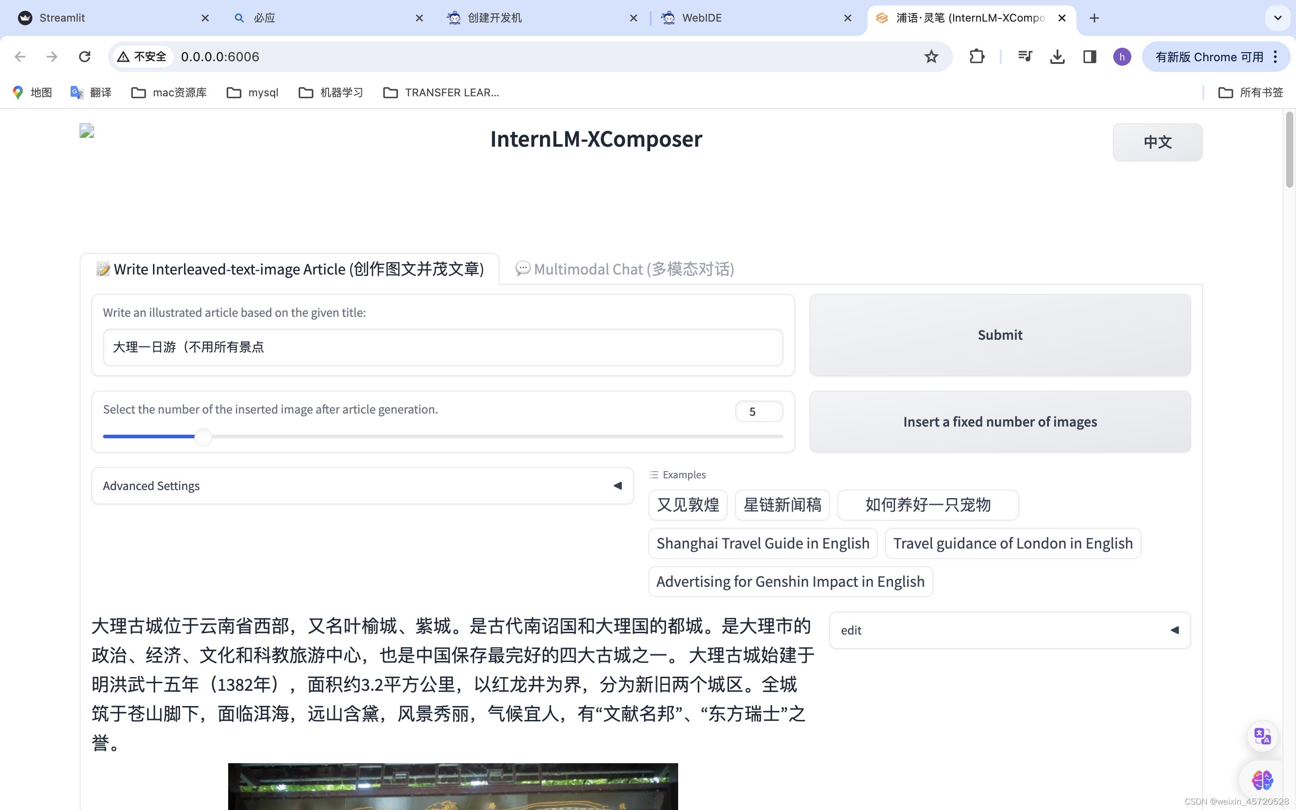Click the bookmark star icon in address bar
The width and height of the screenshot is (1296, 810).
click(x=930, y=56)
